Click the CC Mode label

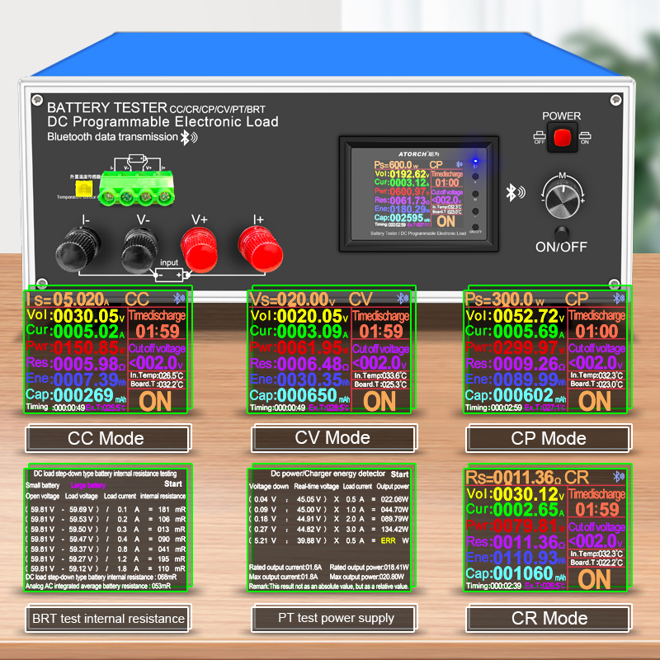106,439
